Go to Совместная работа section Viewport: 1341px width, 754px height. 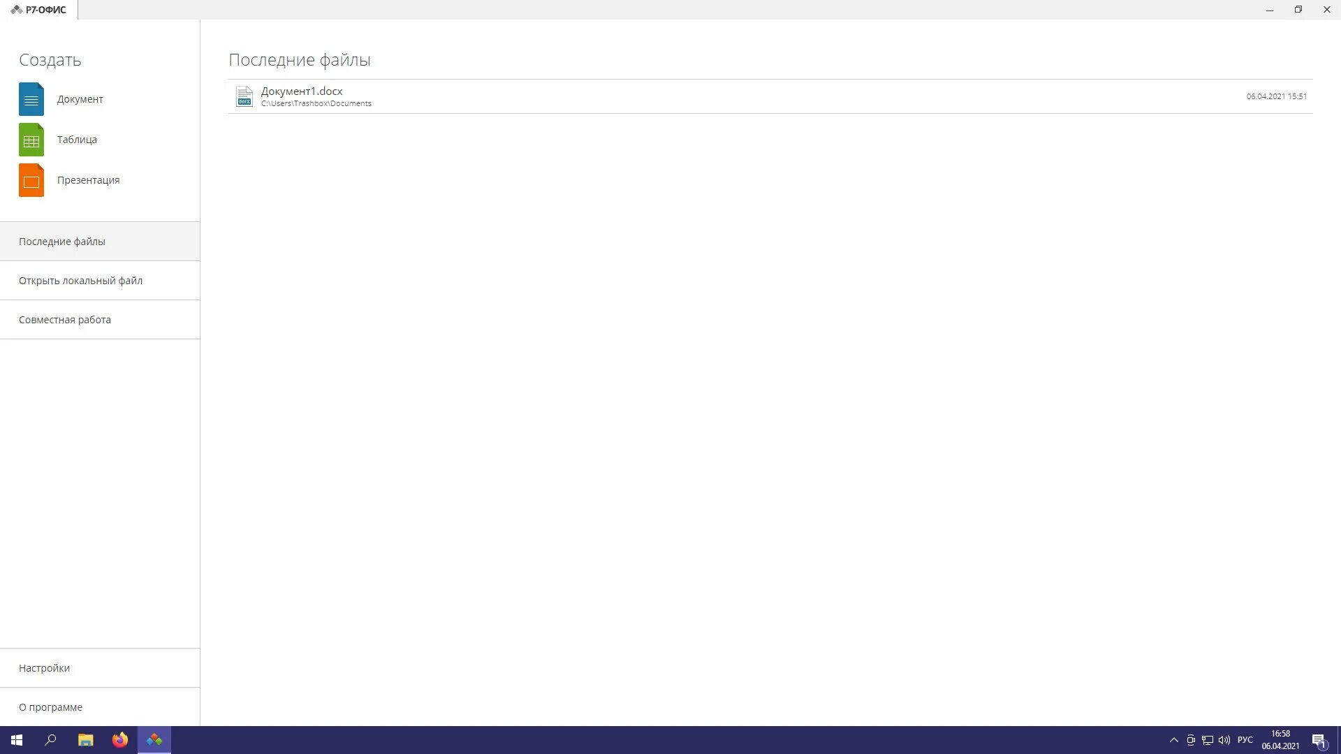(65, 320)
